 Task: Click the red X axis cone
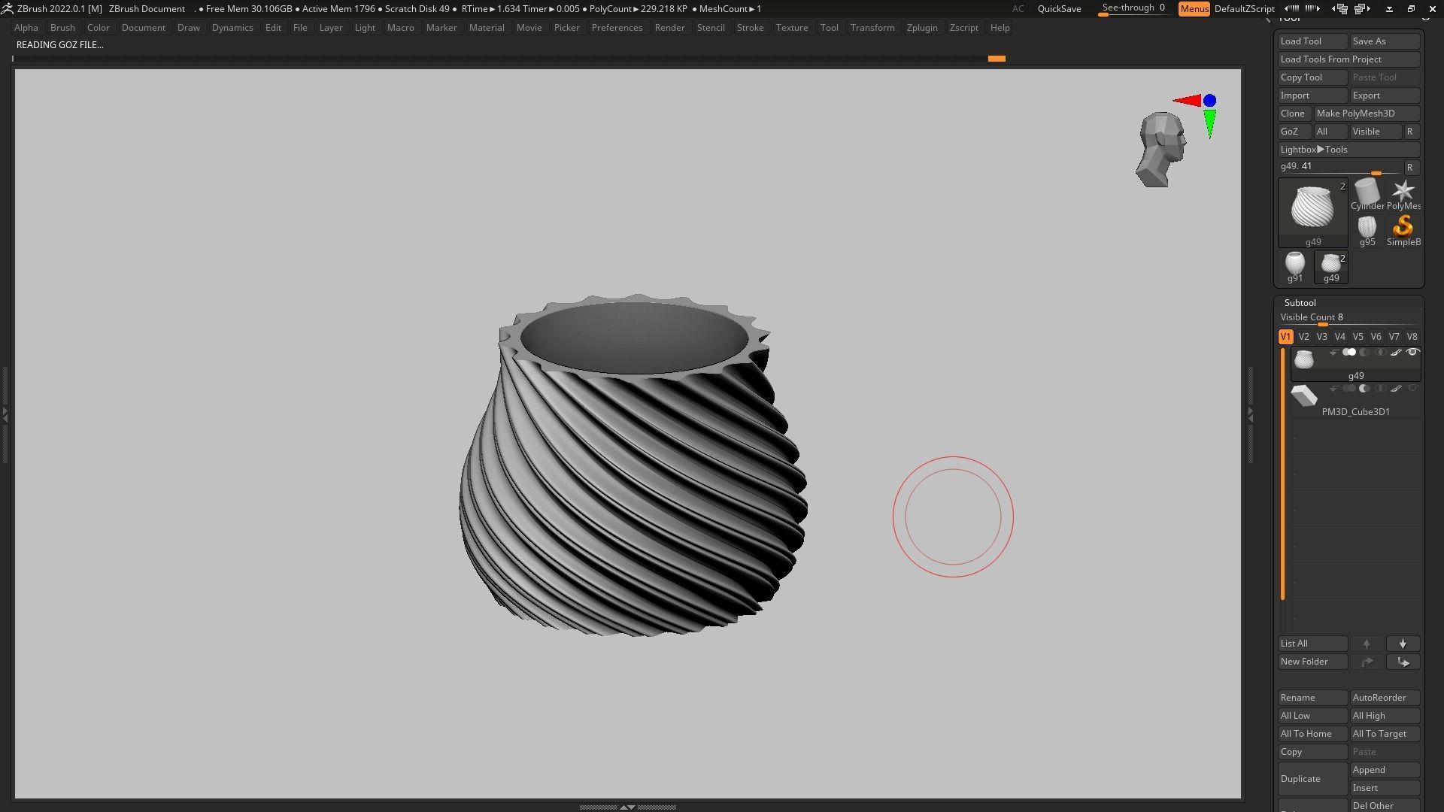point(1186,100)
